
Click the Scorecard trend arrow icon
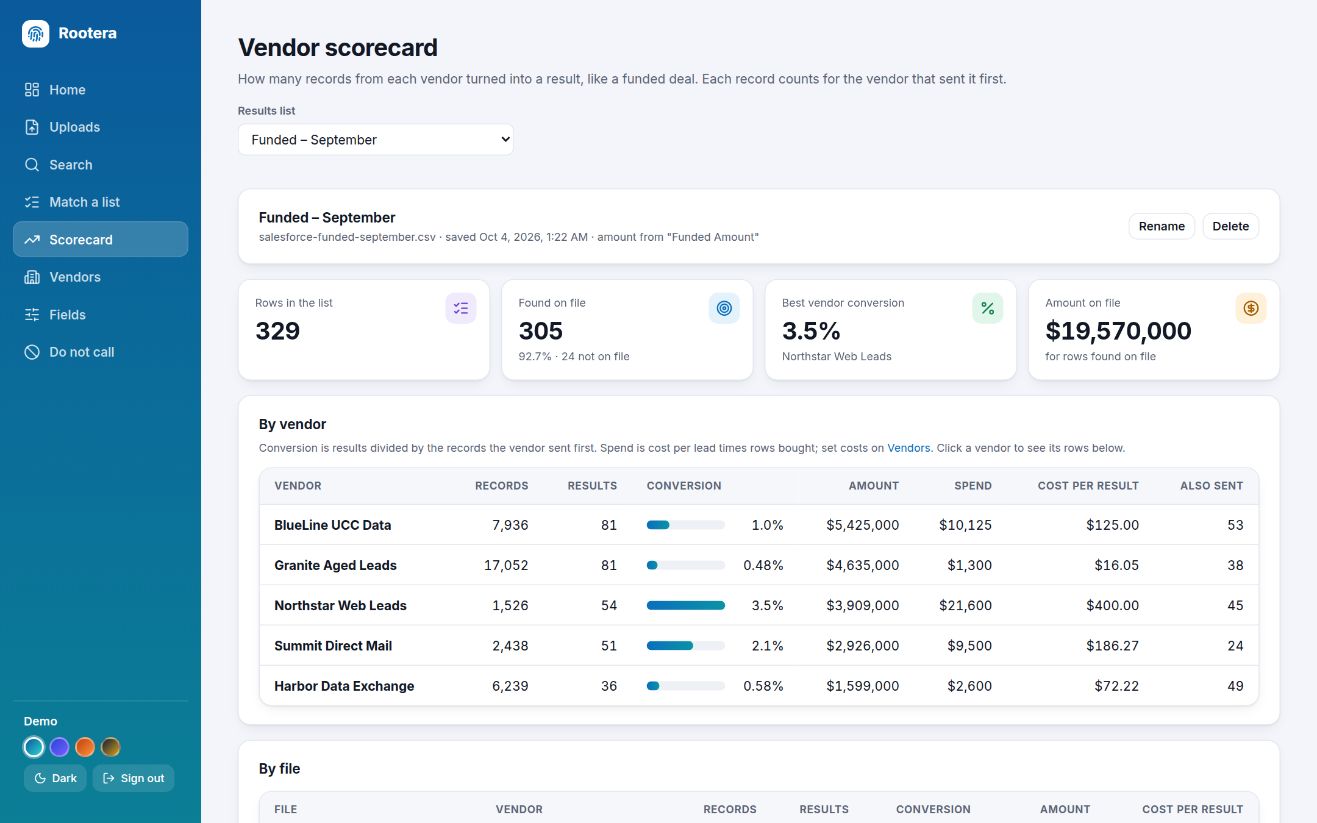tap(32, 240)
